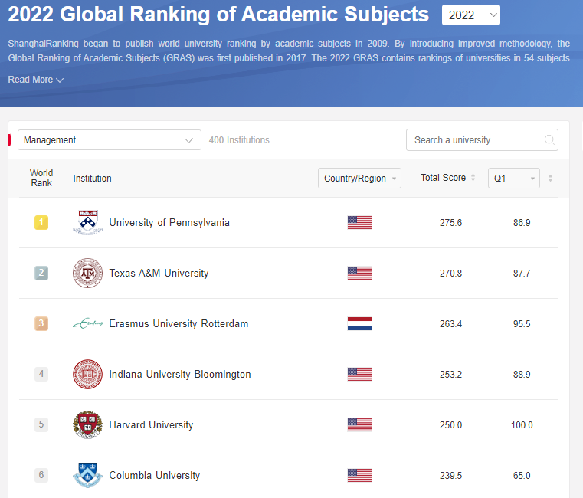583x498 pixels.
Task: Click the Search a university field
Action: point(482,140)
